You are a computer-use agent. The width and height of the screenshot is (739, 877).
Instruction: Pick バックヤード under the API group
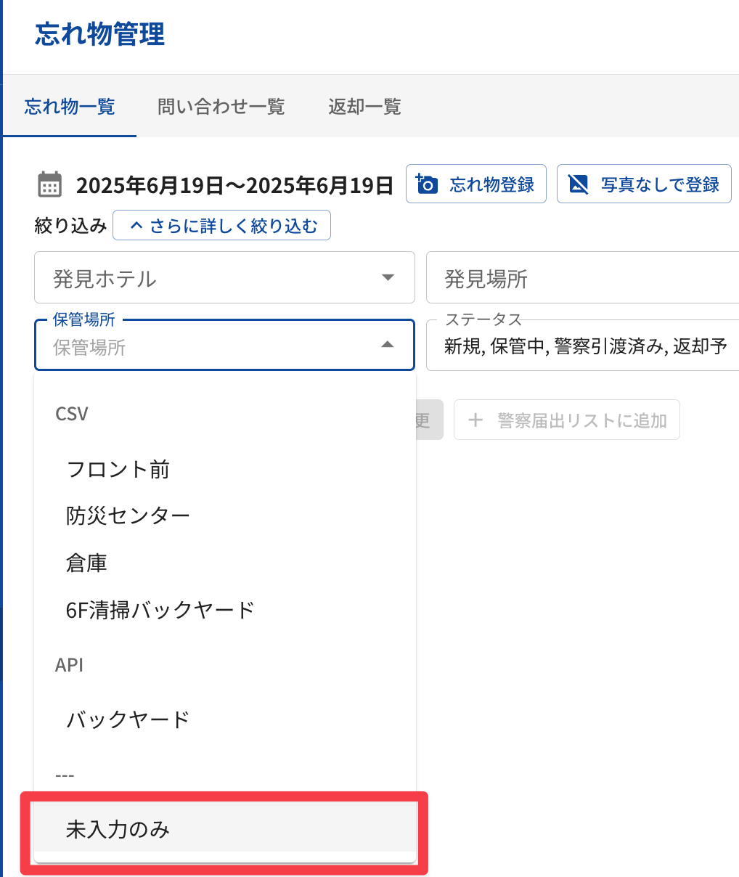click(x=128, y=719)
